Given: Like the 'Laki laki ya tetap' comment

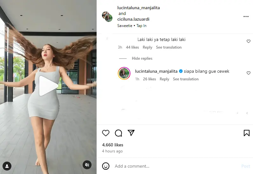Looking at the screenshot, I should tap(249, 41).
